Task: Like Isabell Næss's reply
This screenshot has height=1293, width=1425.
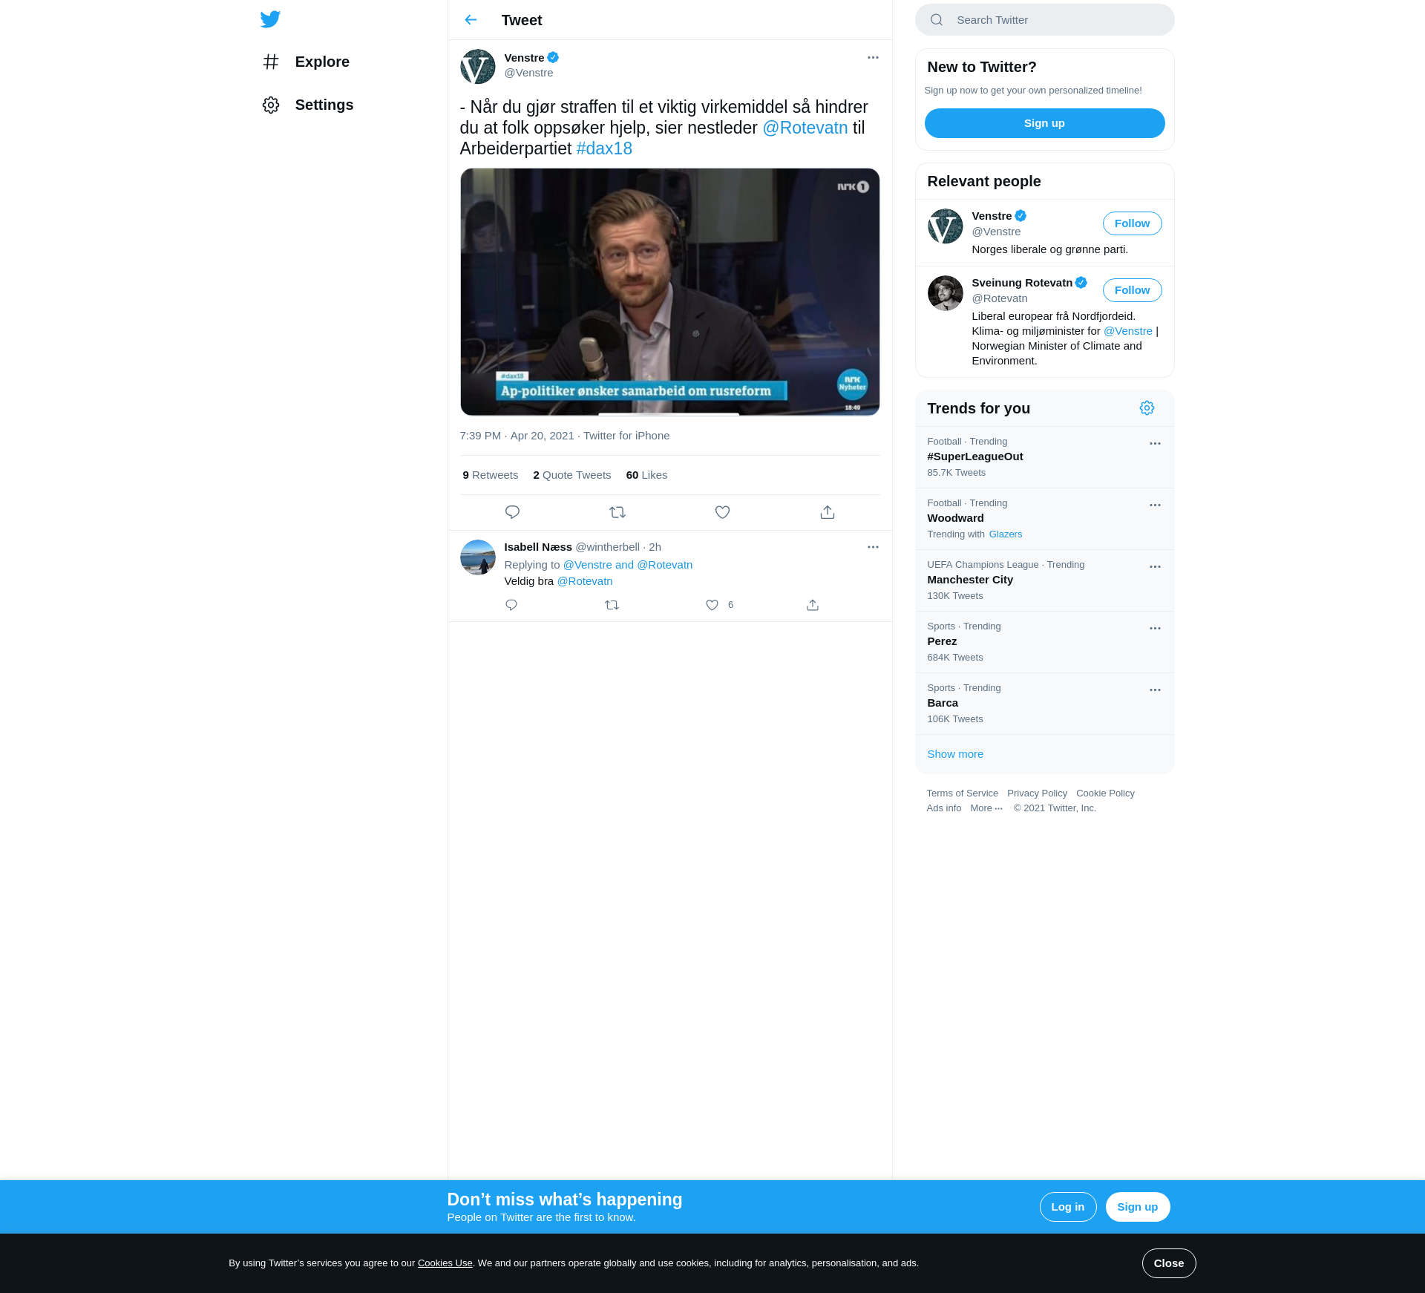Action: click(712, 605)
